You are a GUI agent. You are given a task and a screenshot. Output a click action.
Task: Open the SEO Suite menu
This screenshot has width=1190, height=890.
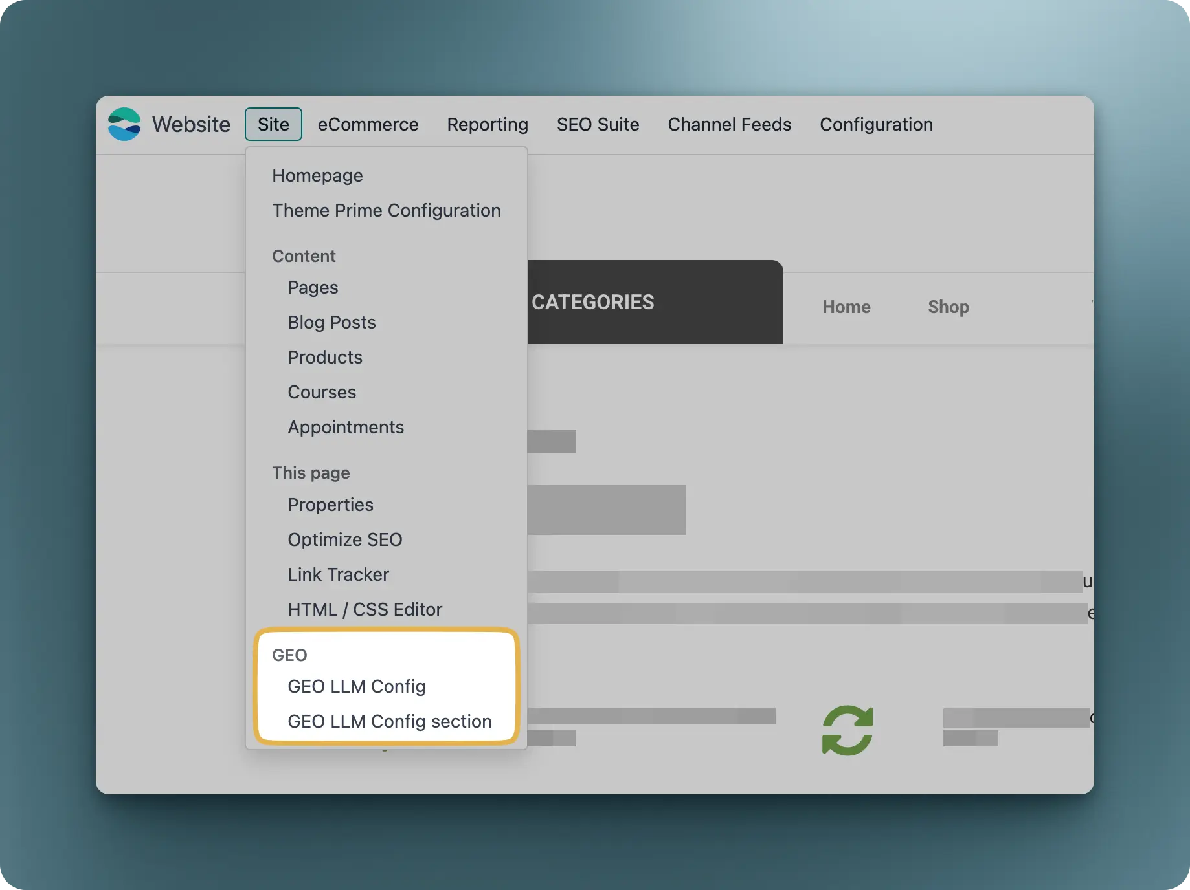point(598,124)
